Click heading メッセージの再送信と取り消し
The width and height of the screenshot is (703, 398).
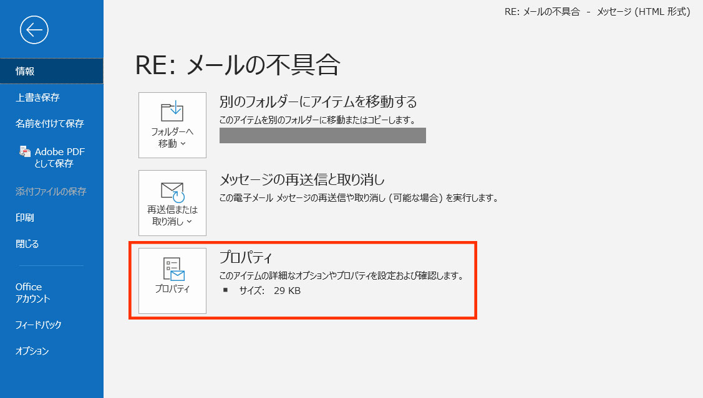point(302,179)
